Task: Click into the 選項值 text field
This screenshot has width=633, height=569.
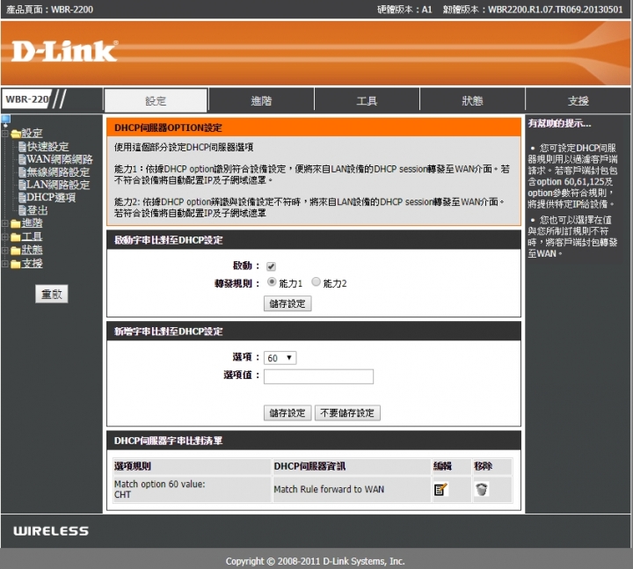Action: tap(318, 376)
